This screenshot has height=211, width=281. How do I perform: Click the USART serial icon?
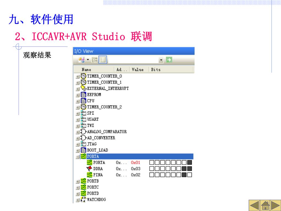pos(83,119)
